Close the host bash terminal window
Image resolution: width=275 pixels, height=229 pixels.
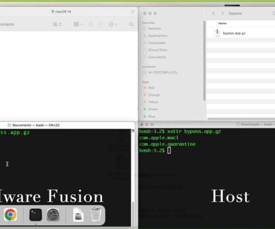[x=142, y=124]
